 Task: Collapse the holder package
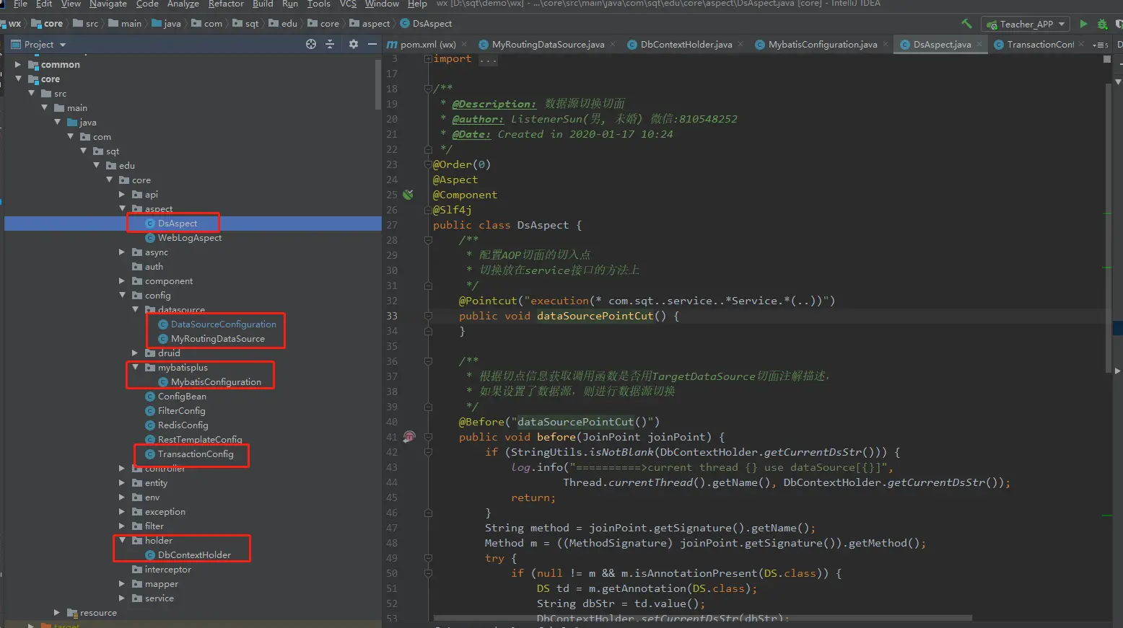[x=122, y=541]
